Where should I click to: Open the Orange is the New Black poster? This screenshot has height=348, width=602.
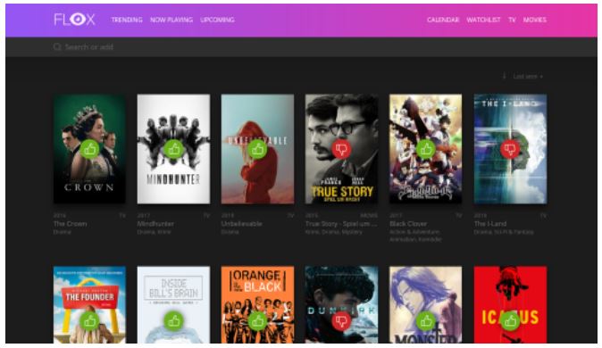tap(257, 304)
